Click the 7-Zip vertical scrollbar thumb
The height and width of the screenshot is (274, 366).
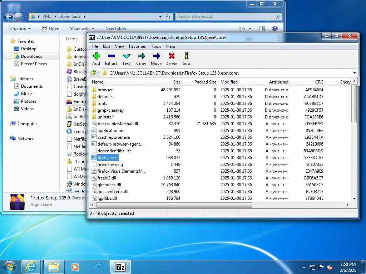click(354, 103)
